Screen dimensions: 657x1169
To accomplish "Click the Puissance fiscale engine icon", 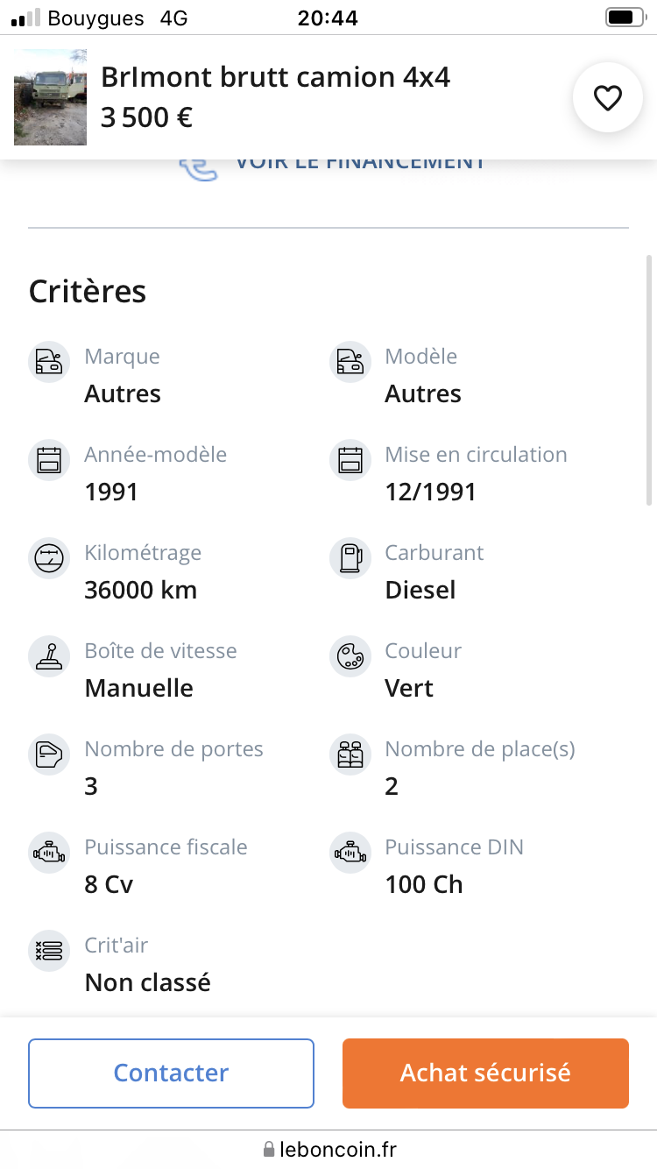I will [x=49, y=853].
